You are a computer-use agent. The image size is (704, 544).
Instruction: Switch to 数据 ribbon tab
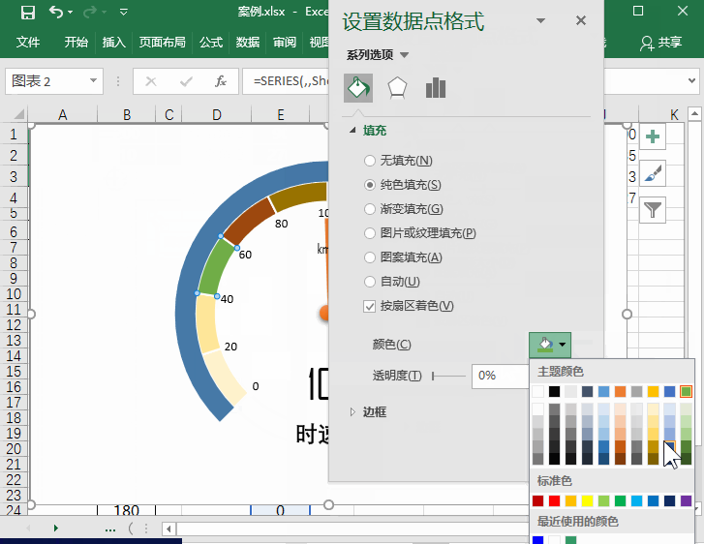tap(248, 43)
